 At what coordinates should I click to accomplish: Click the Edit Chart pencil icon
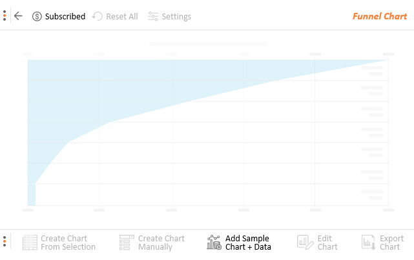point(305,243)
